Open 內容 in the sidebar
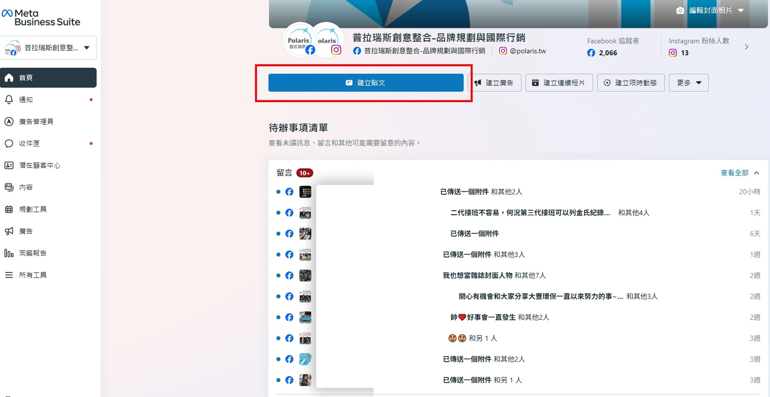Screen dimensions: 770x397 pos(48,187)
